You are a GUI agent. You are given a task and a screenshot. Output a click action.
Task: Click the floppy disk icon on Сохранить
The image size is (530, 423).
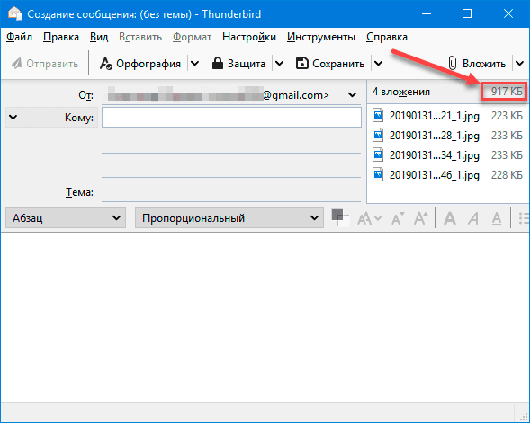[301, 63]
